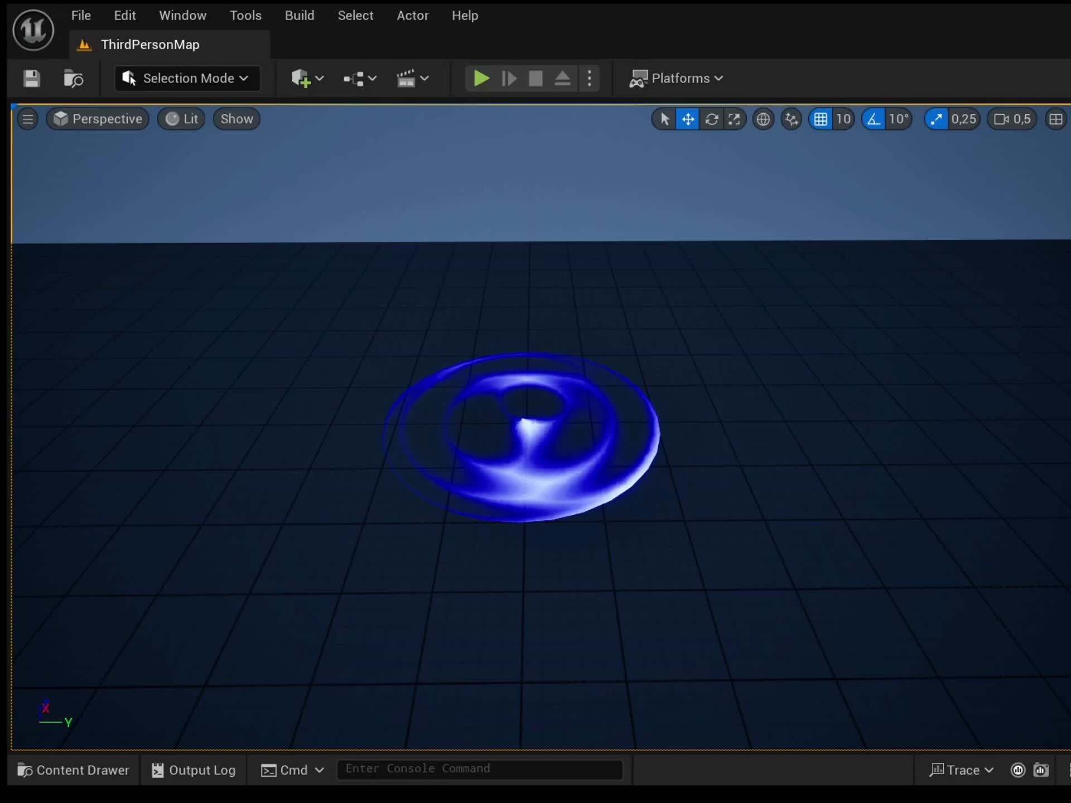Open the Output Log panel
This screenshot has height=803, width=1071.
[x=194, y=770]
